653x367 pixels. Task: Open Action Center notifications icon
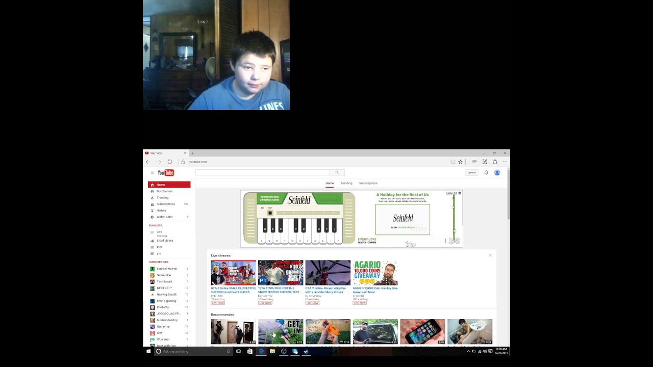pyautogui.click(x=490, y=351)
